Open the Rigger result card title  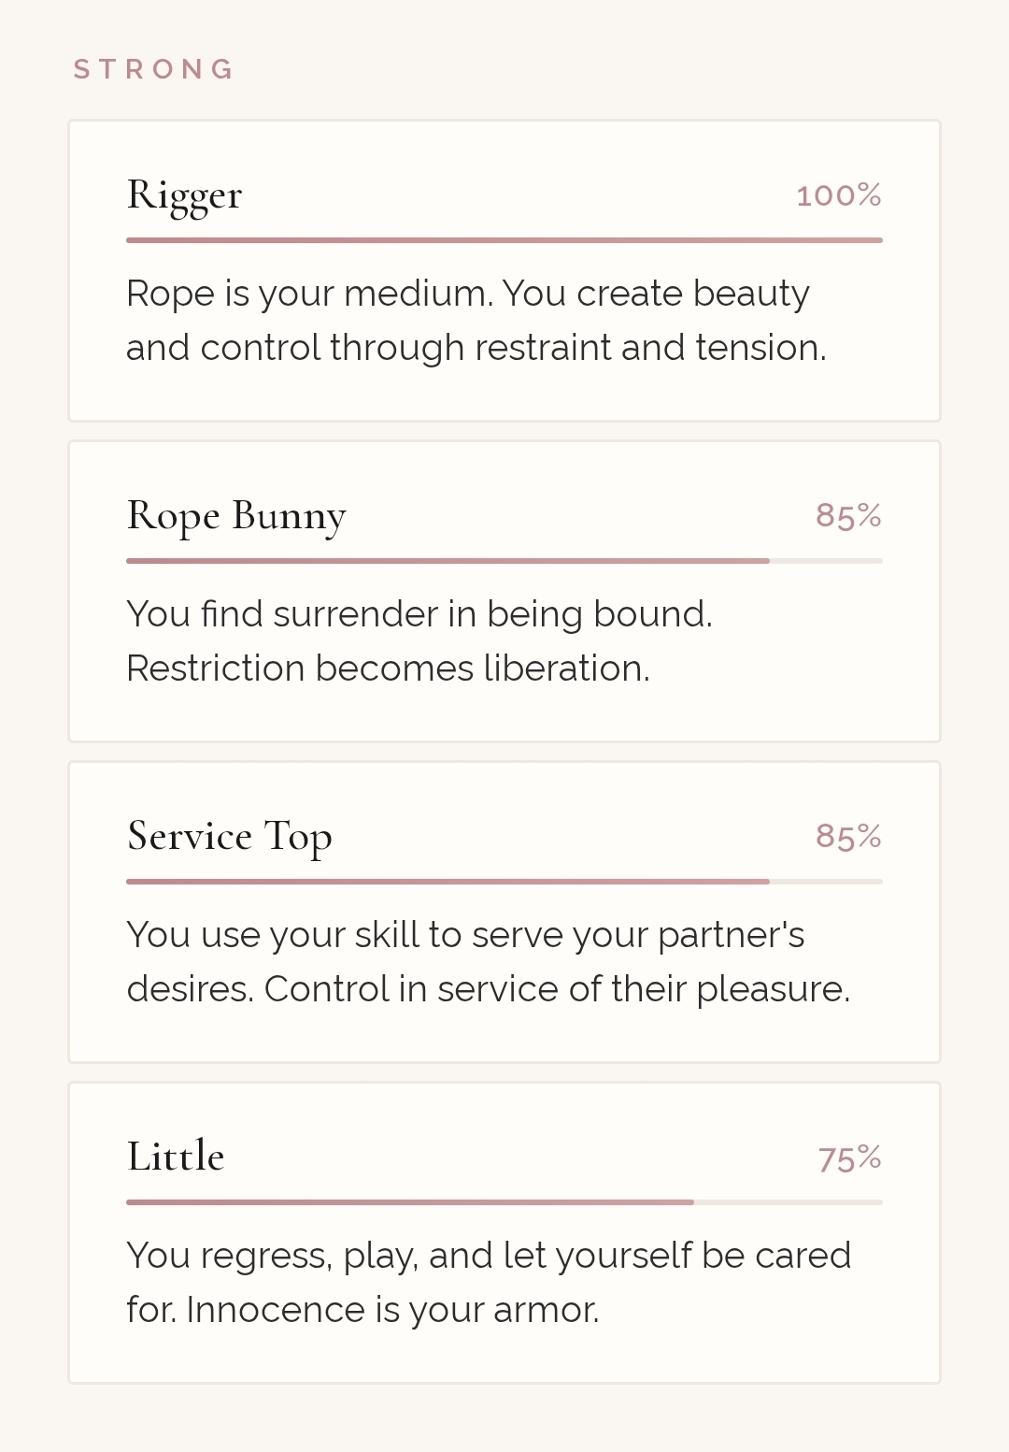coord(184,194)
